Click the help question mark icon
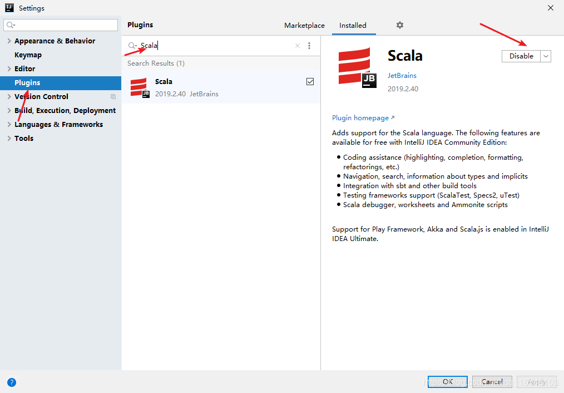This screenshot has height=393, width=564. (x=12, y=382)
